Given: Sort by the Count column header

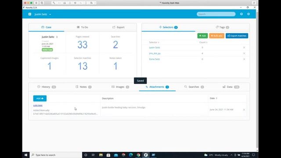Looking at the screenshot, I should click(x=203, y=42).
